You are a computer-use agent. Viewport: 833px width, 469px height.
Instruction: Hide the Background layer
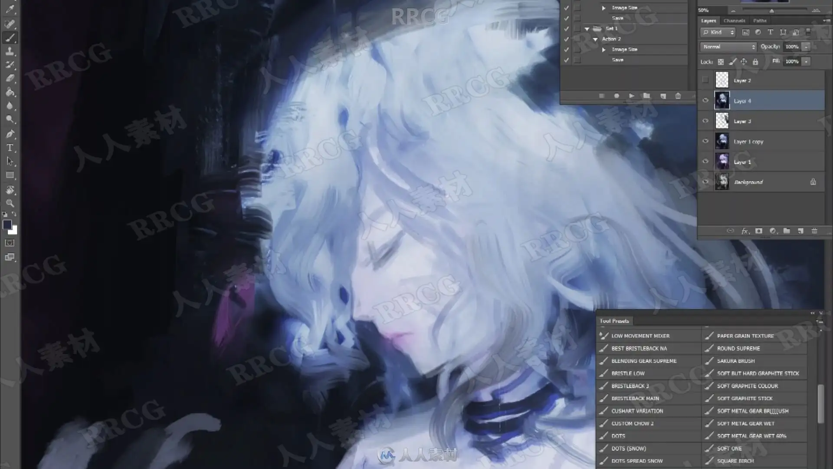[x=705, y=182]
